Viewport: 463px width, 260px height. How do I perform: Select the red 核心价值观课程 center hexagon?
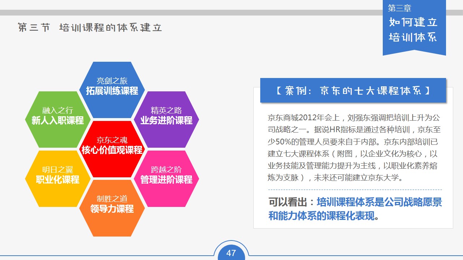click(x=112, y=149)
